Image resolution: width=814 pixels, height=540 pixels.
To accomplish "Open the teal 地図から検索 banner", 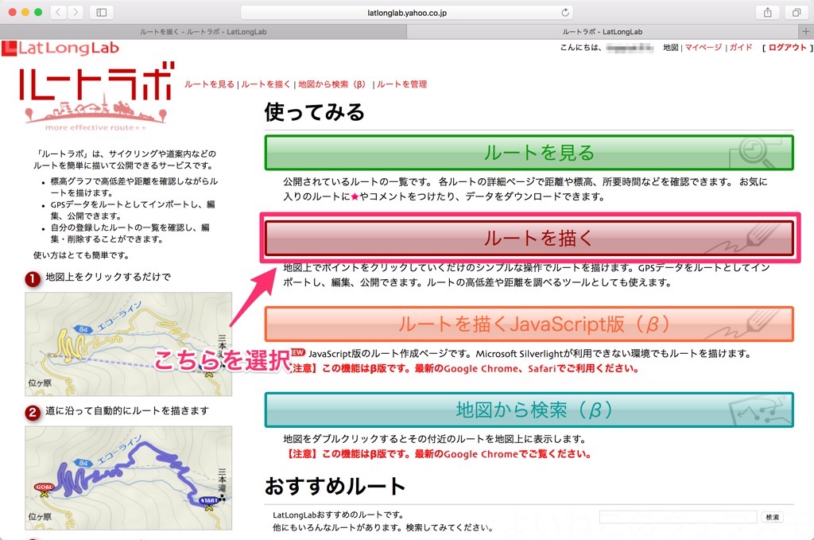I will pos(529,410).
